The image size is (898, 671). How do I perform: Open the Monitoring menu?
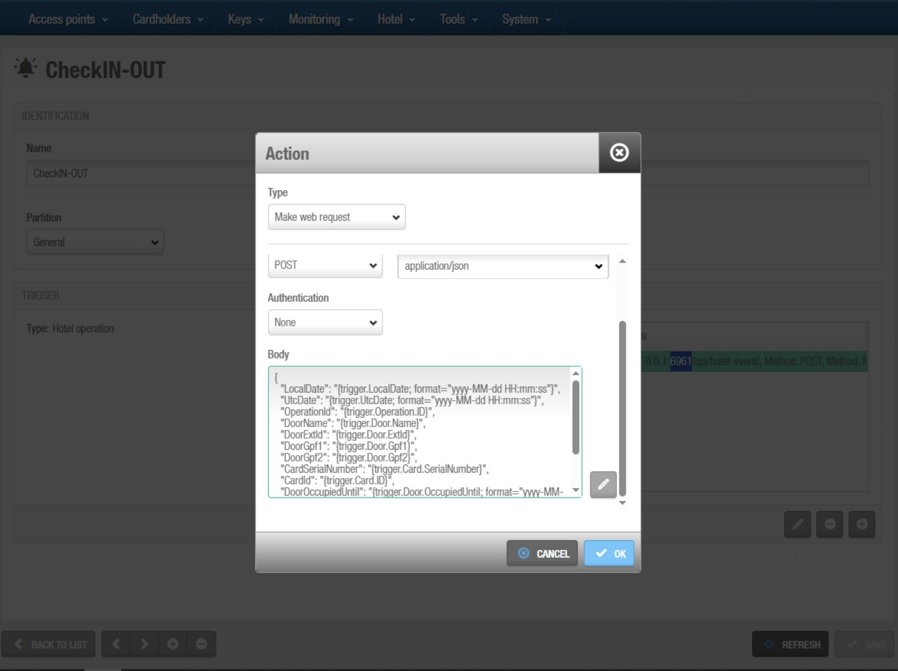[x=320, y=19]
